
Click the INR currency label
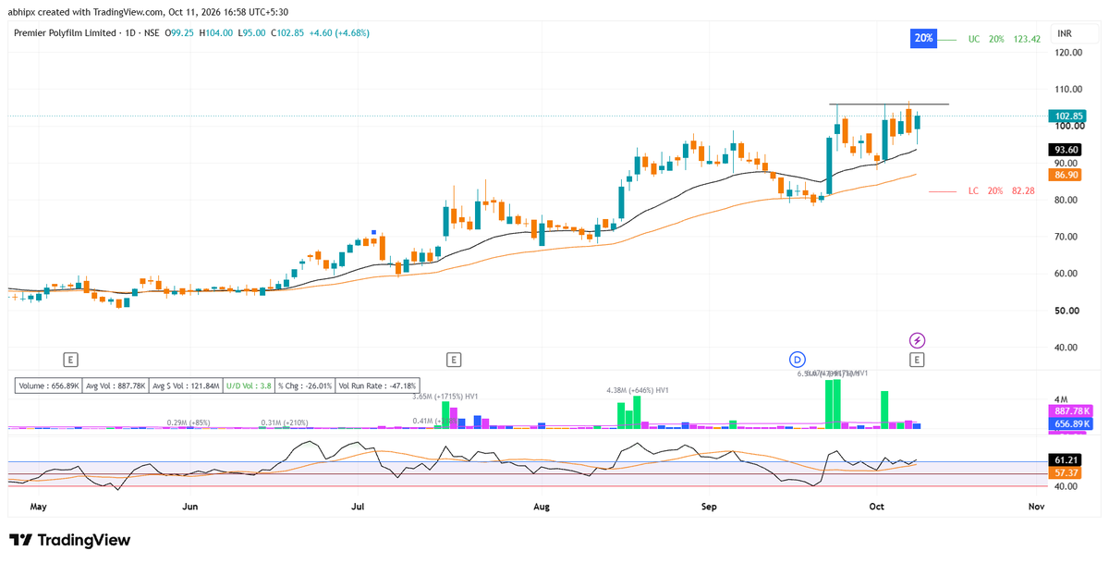1064,32
